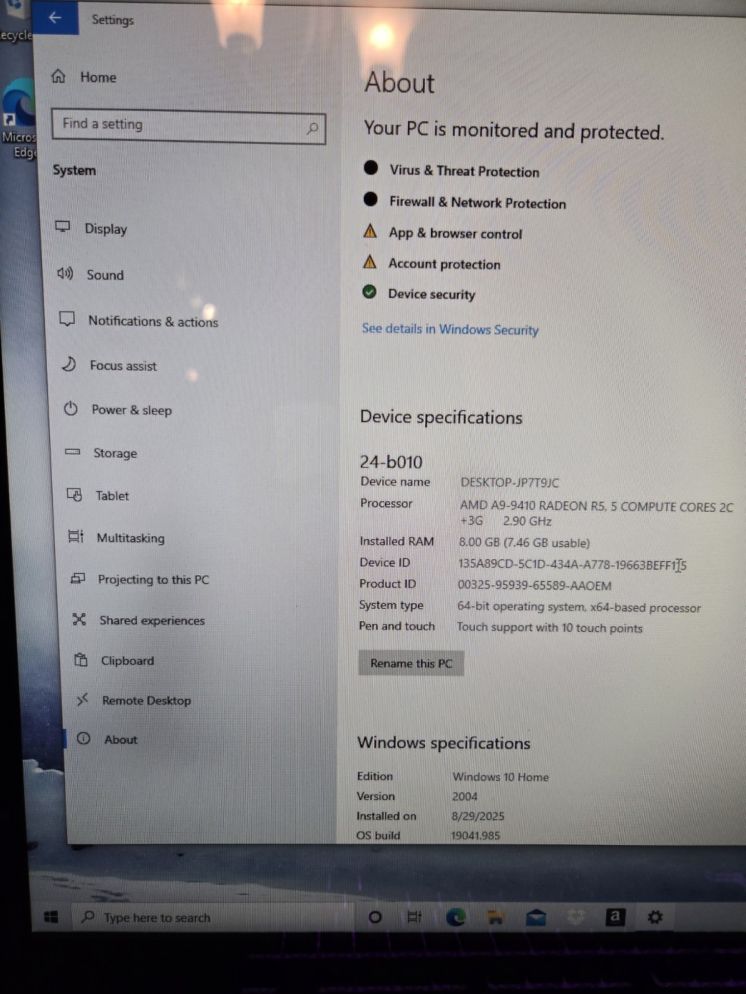Image resolution: width=746 pixels, height=994 pixels.
Task: Focus the Find a setting search box
Action: tap(188, 127)
